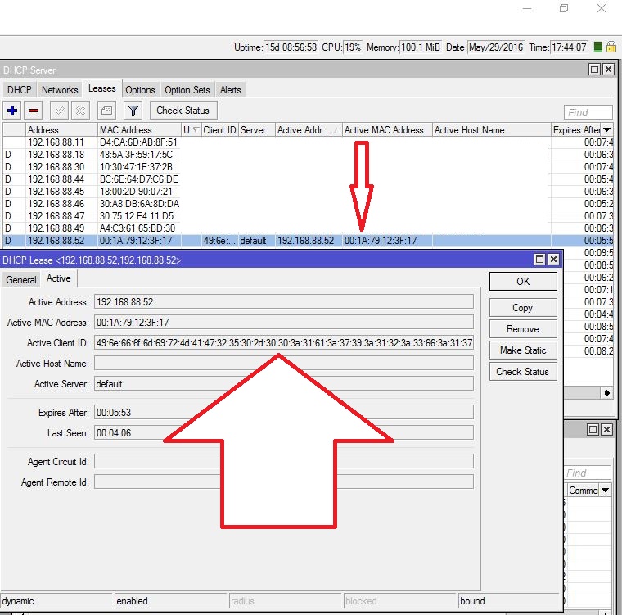Sort by the Server column header
Viewport: 622px width, 615px height.
[257, 130]
